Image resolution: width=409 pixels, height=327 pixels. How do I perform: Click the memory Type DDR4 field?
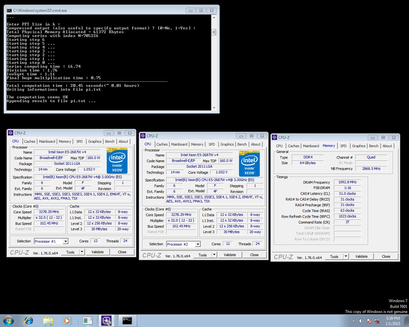pos(308,157)
